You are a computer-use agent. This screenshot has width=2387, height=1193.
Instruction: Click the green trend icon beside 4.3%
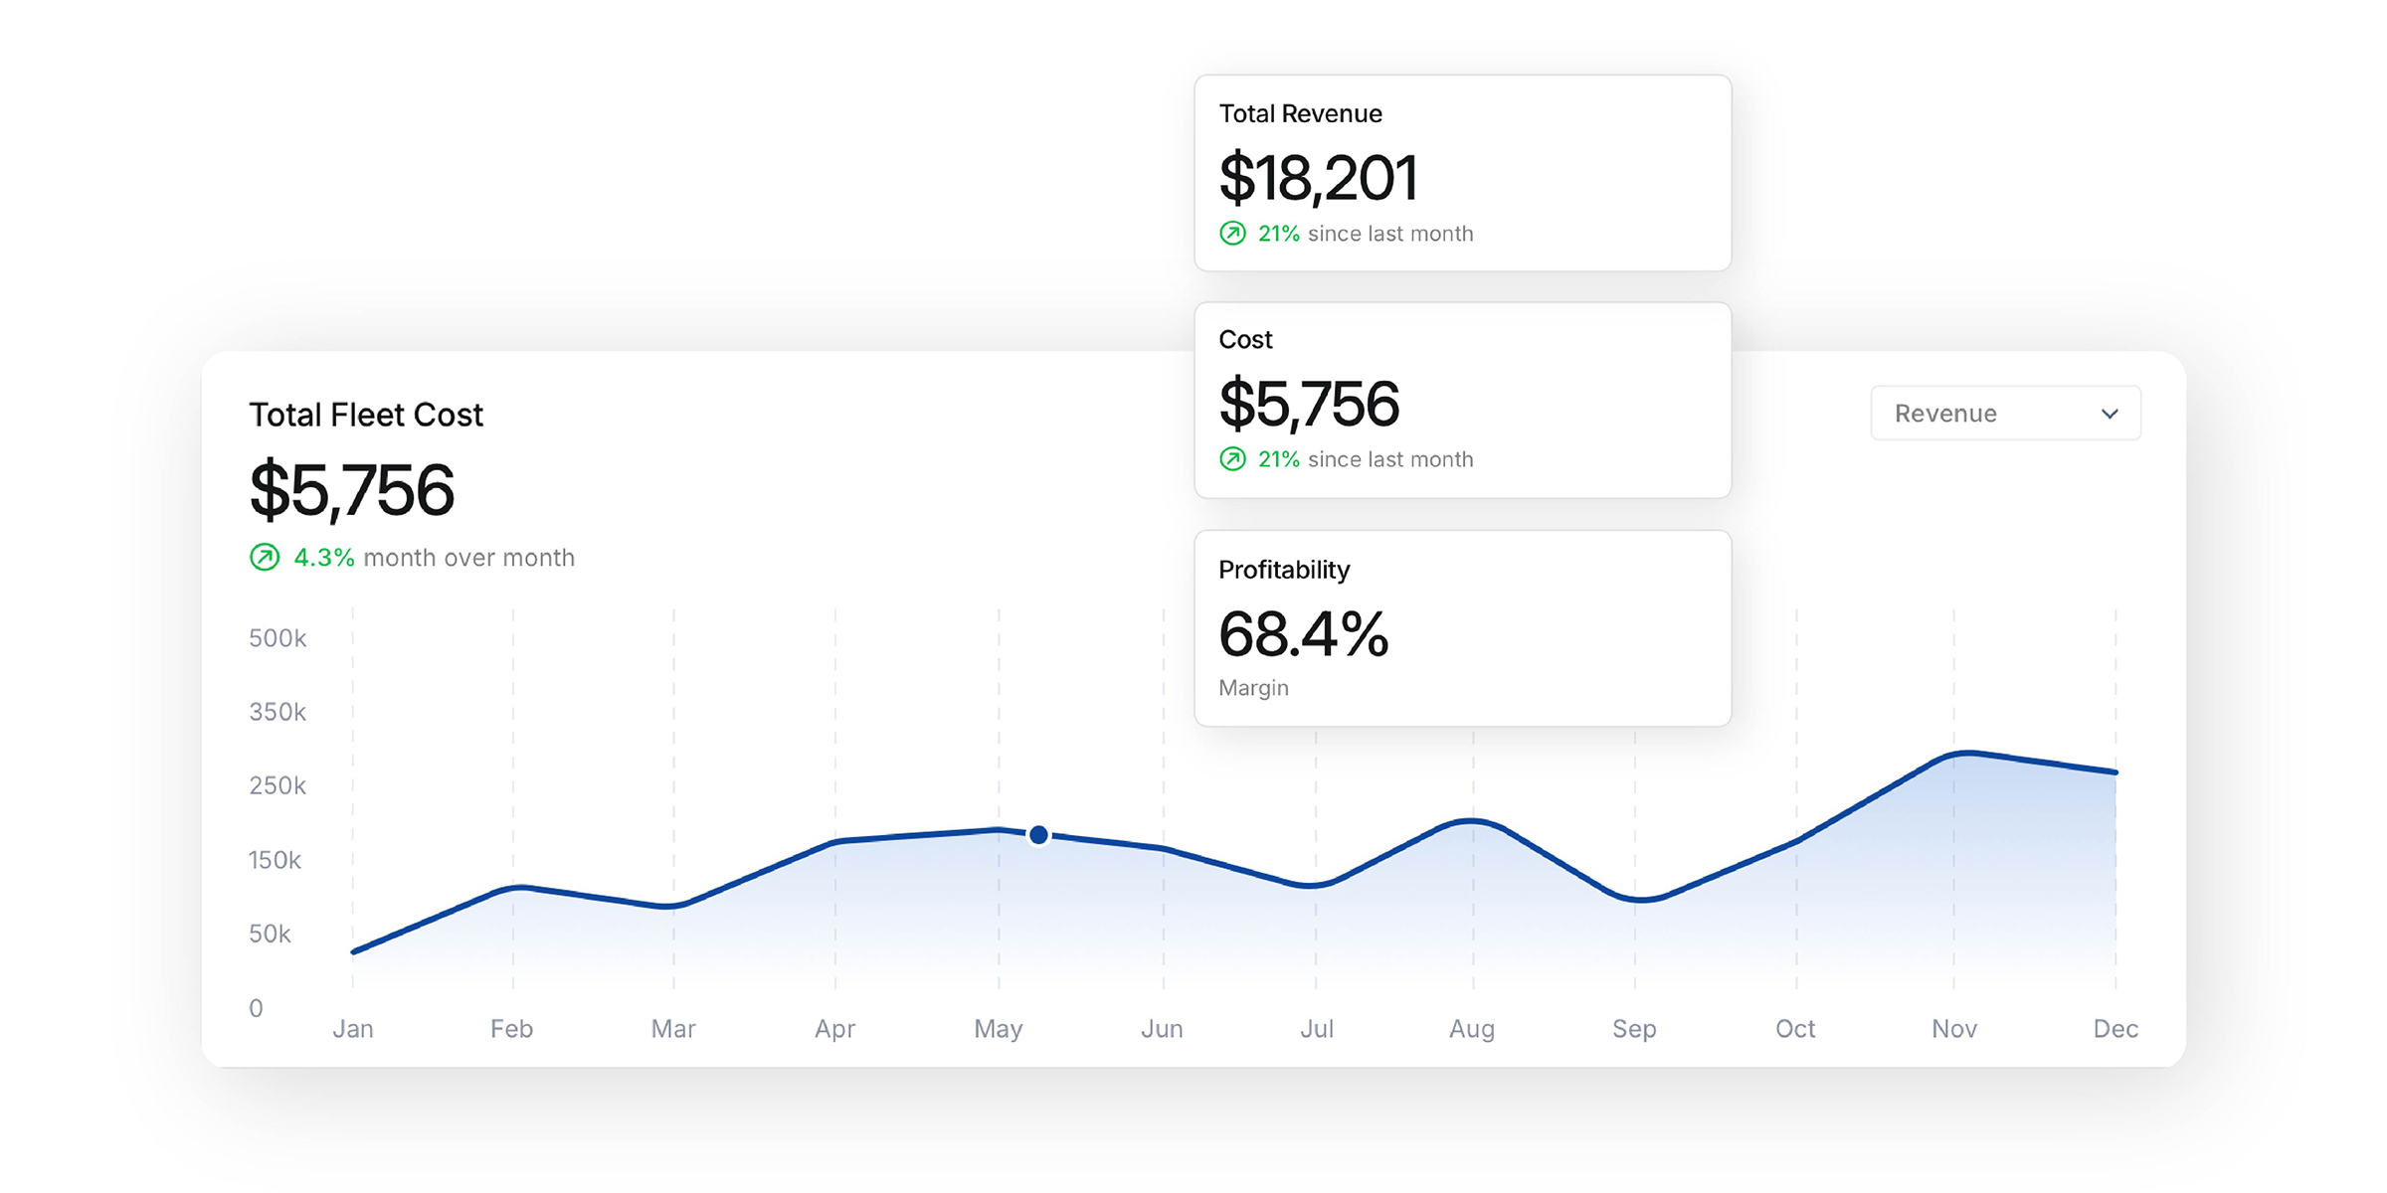pyautogui.click(x=265, y=557)
